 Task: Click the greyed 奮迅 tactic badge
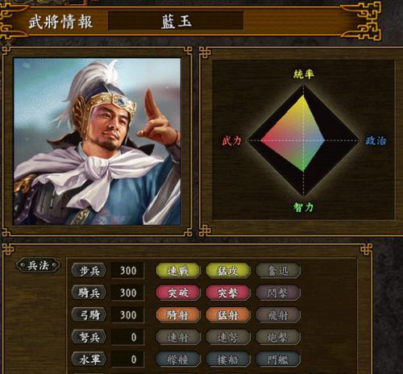(278, 271)
